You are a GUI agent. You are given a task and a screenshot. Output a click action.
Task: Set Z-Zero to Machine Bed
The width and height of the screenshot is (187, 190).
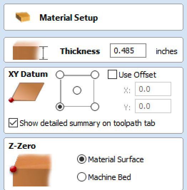82,177
